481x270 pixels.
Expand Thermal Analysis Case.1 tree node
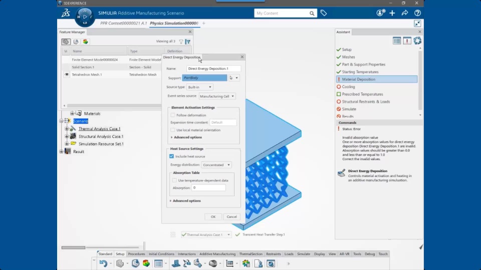pyautogui.click(x=67, y=129)
